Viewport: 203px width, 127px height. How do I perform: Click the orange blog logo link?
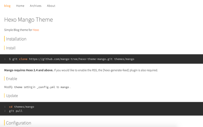pos(7,6)
